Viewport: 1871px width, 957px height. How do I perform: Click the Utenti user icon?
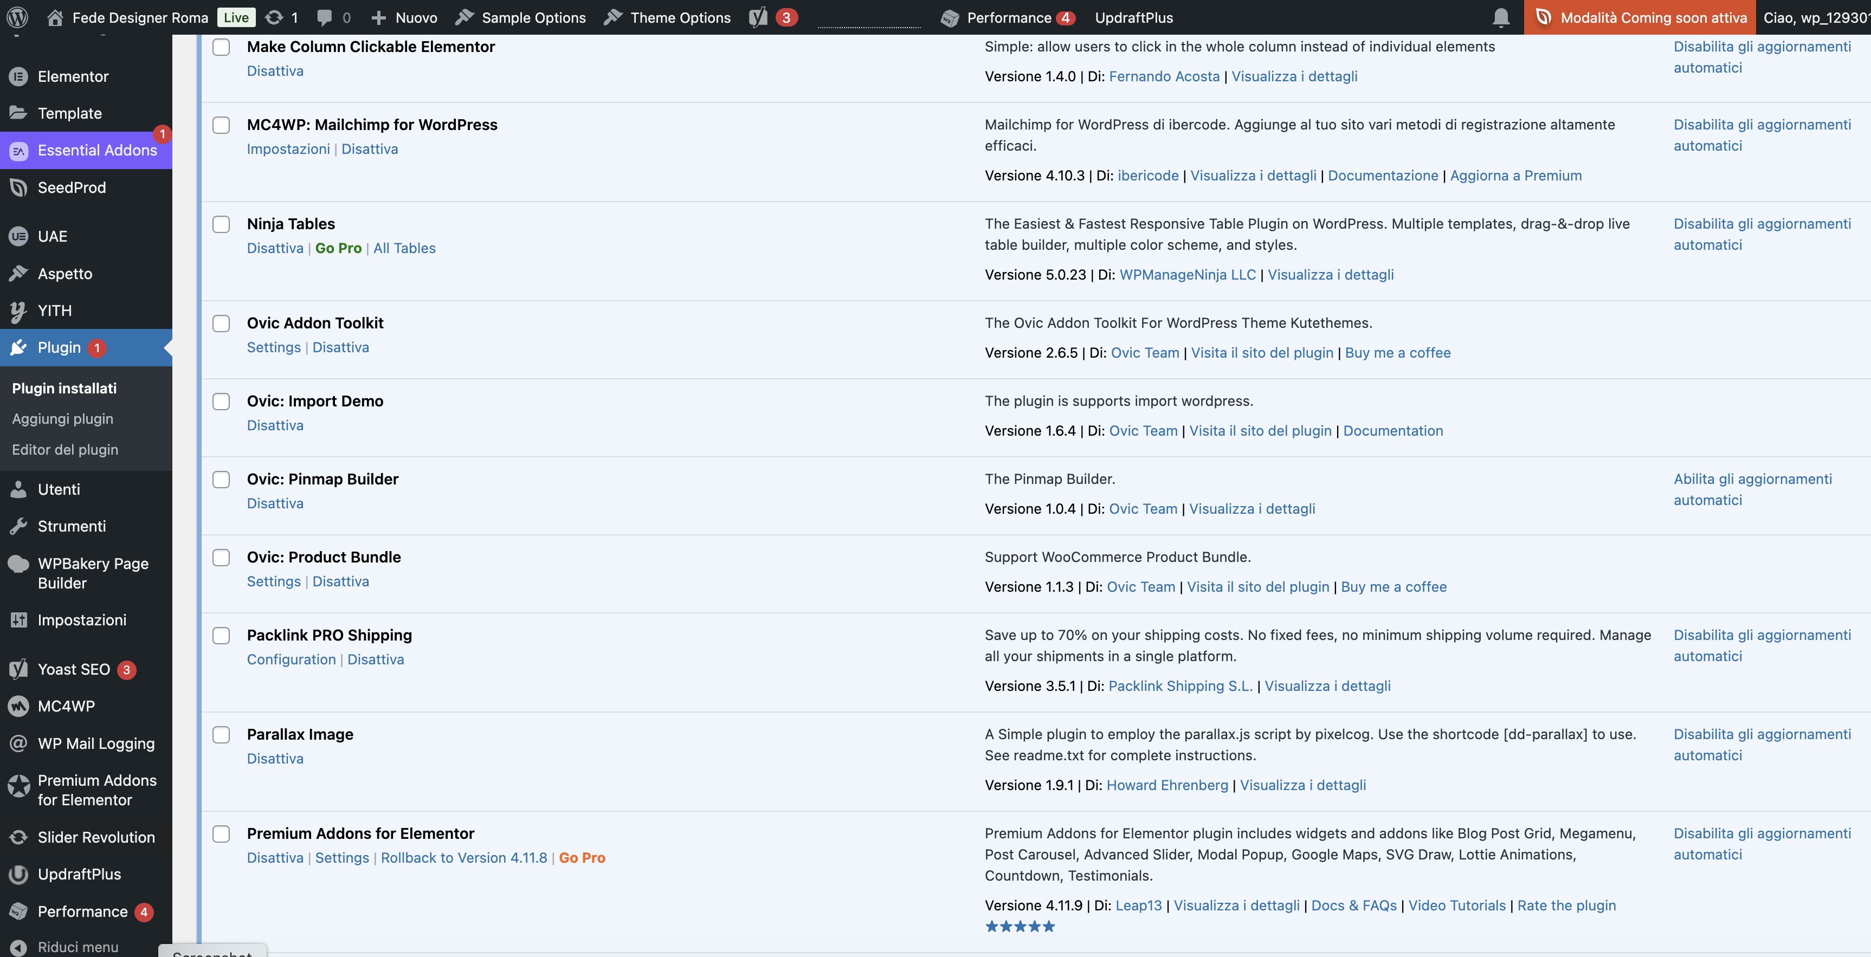[x=19, y=489]
